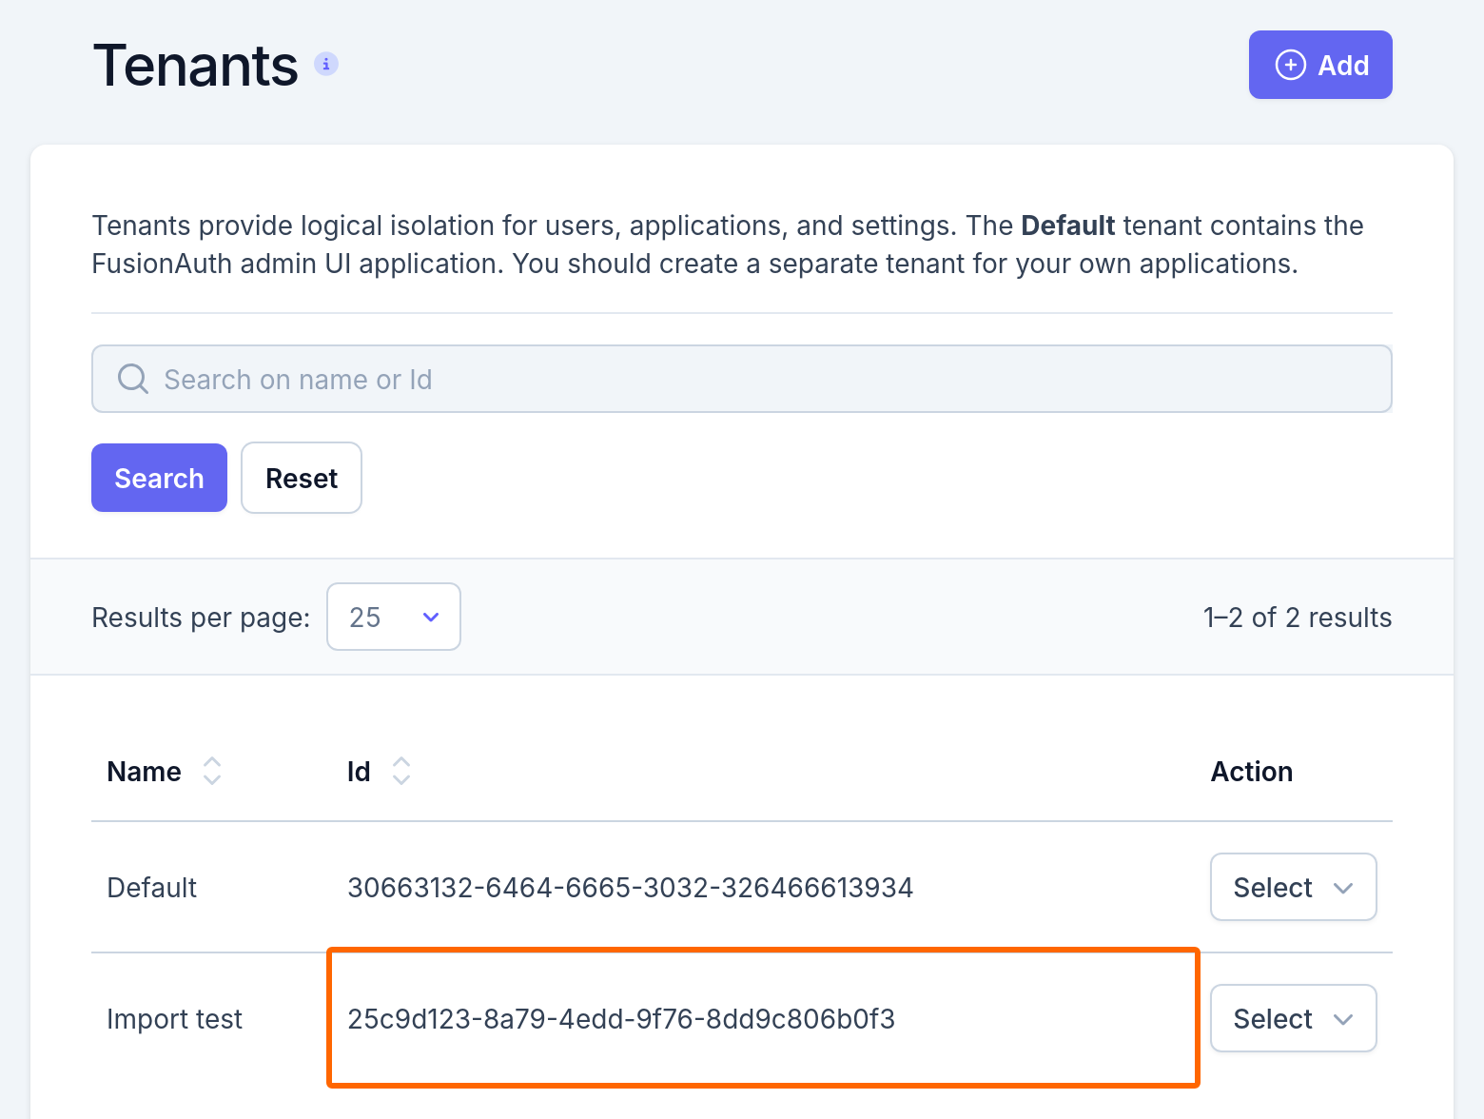Sort tenants by Id column arrows
1484x1119 pixels.
tap(401, 771)
